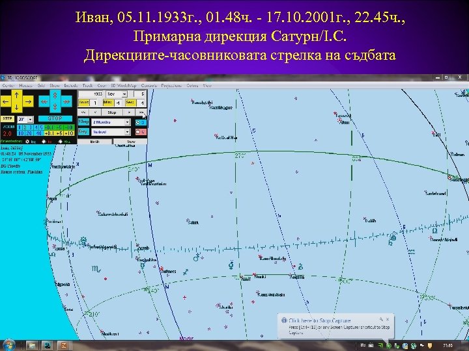Open the step degrees dropdown beside STEP

[30, 120]
